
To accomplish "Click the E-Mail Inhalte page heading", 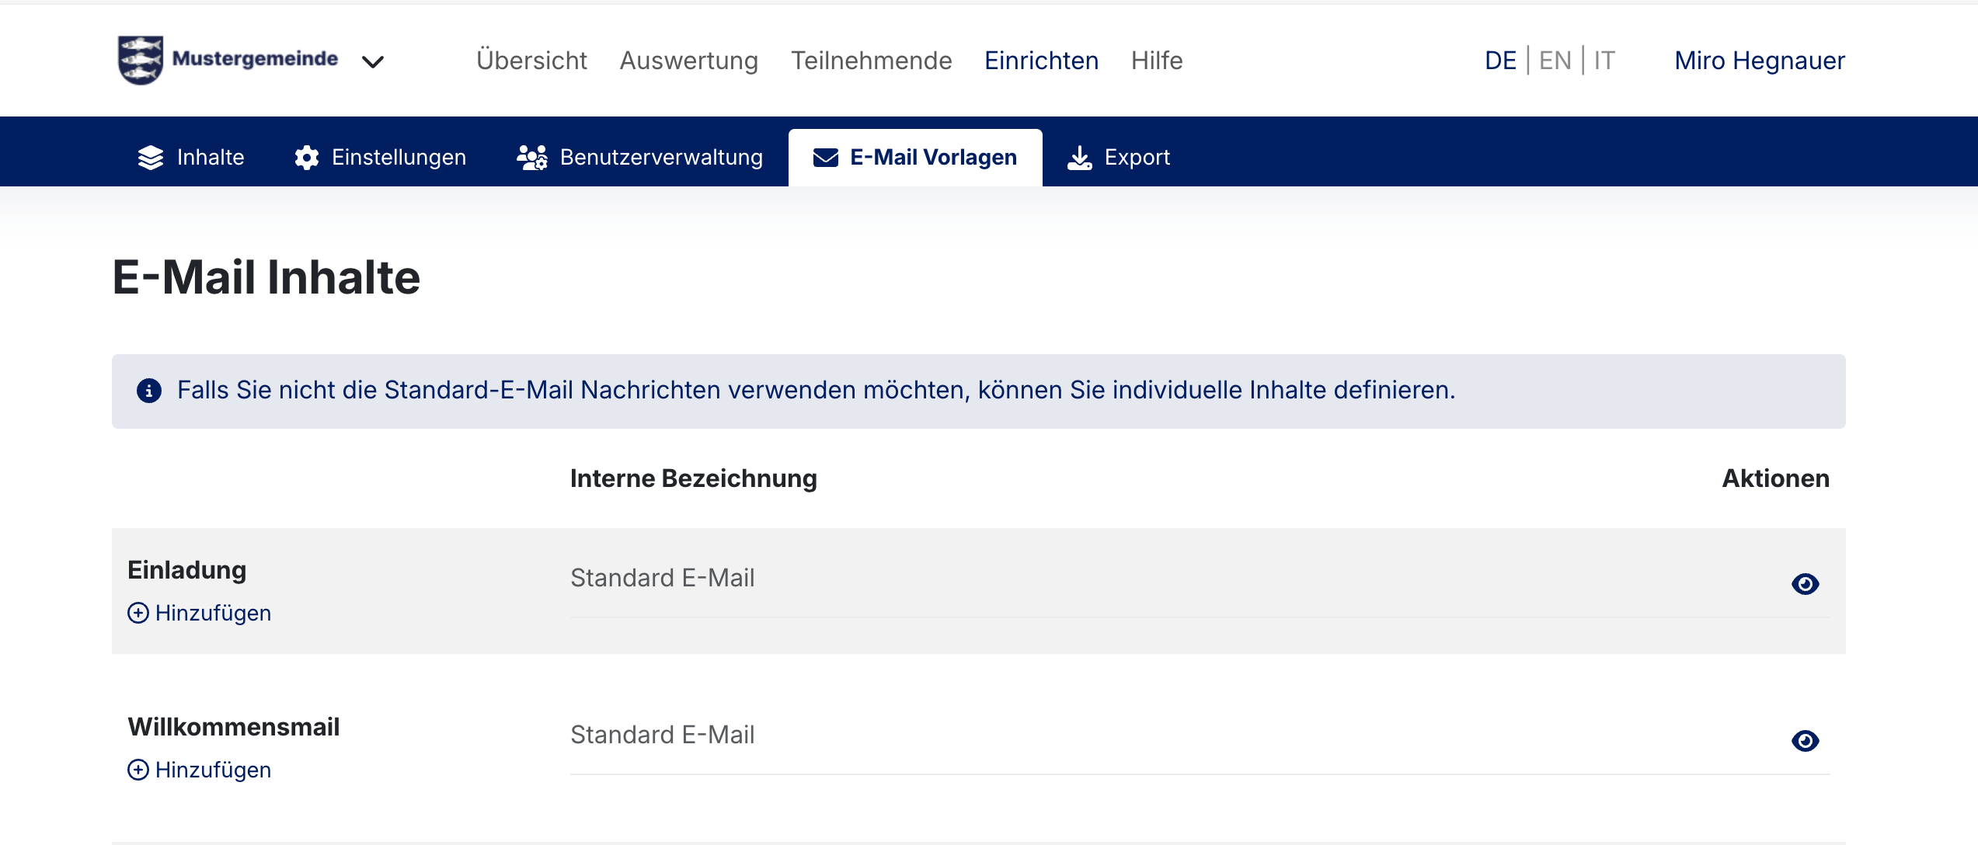I will (x=266, y=277).
